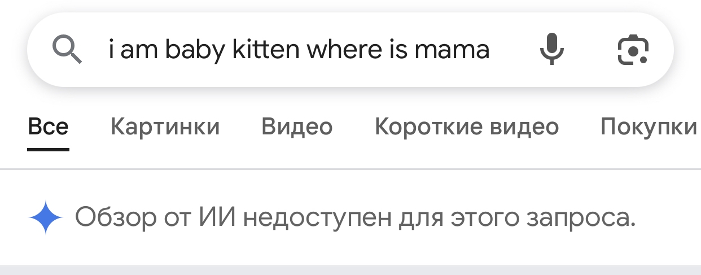Click the blue AI overview sparkle icon
Viewport: 701px width, 275px height.
click(45, 217)
